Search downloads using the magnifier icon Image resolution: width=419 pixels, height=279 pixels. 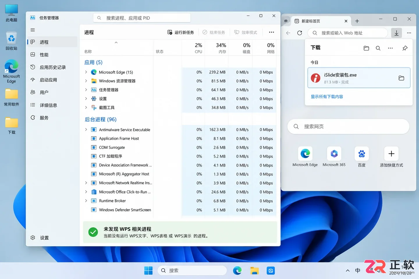click(x=378, y=48)
